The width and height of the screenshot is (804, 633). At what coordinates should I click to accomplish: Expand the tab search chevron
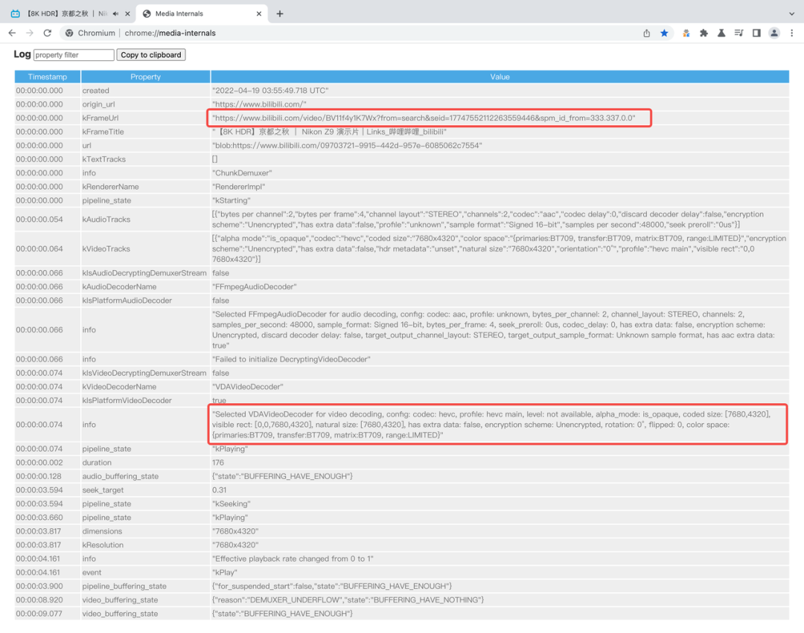click(x=791, y=14)
